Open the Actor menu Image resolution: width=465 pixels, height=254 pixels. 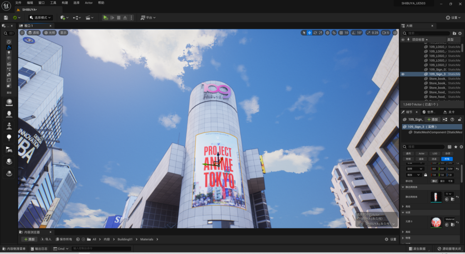point(89,3)
